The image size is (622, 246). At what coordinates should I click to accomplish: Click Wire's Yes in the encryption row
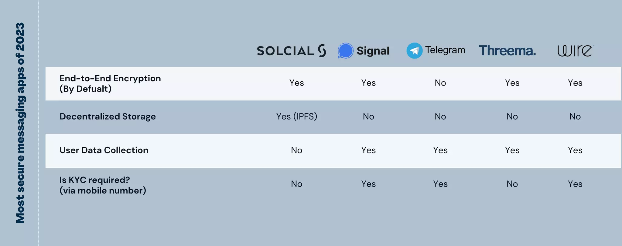click(575, 83)
